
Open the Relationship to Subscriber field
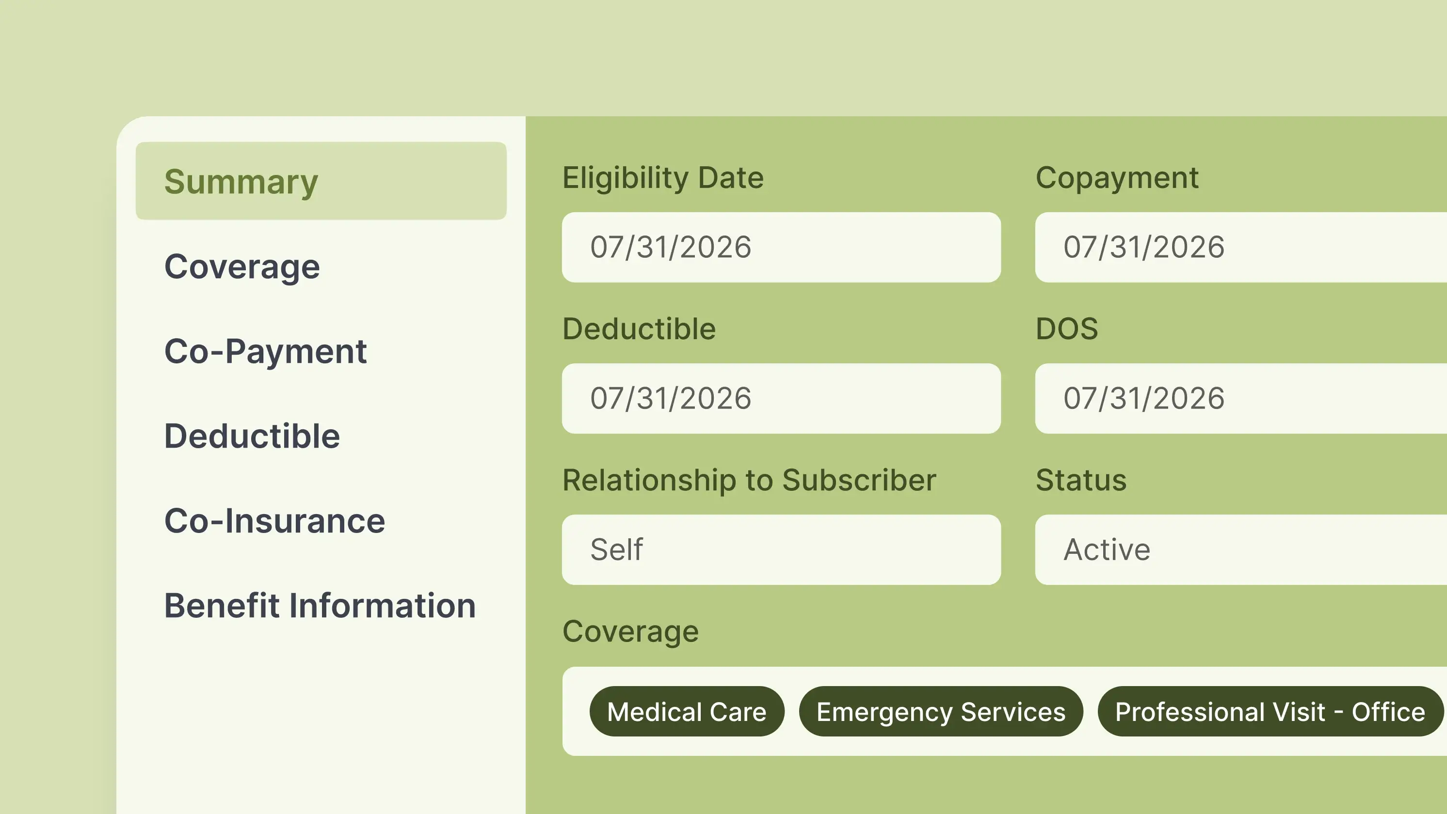pos(781,549)
